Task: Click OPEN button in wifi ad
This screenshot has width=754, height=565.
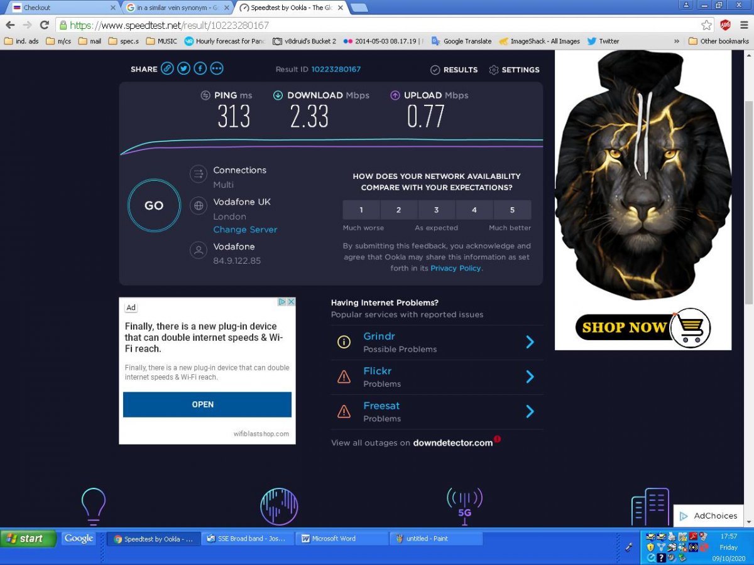Action: (207, 404)
